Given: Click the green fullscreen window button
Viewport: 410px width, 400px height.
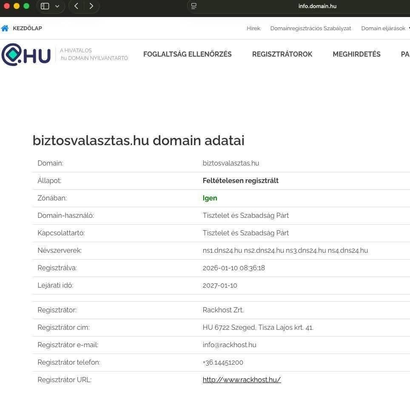Looking at the screenshot, I should (x=26, y=6).
